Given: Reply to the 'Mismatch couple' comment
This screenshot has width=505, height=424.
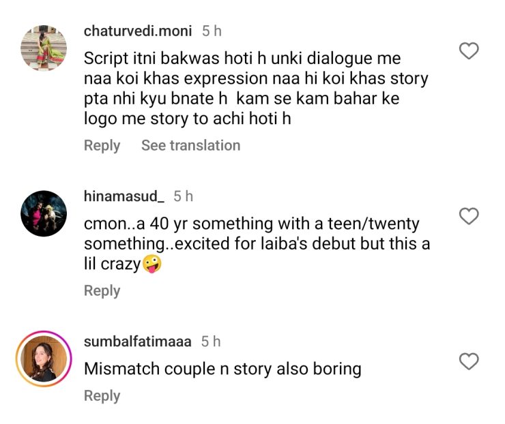Looking at the screenshot, I should pyautogui.click(x=102, y=395).
